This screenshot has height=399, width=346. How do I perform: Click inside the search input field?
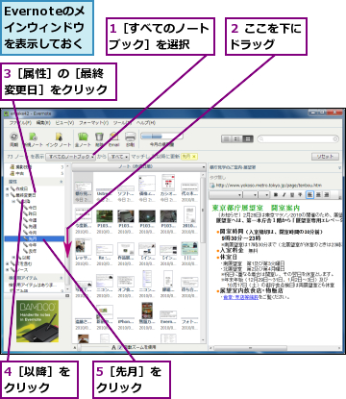click(x=298, y=138)
